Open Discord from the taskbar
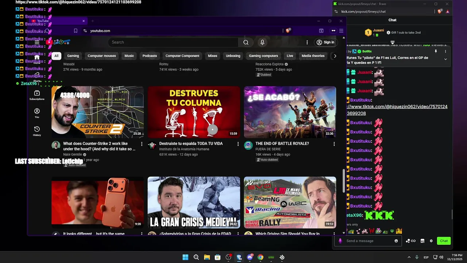Image resolution: width=467 pixels, height=263 pixels. [250, 257]
